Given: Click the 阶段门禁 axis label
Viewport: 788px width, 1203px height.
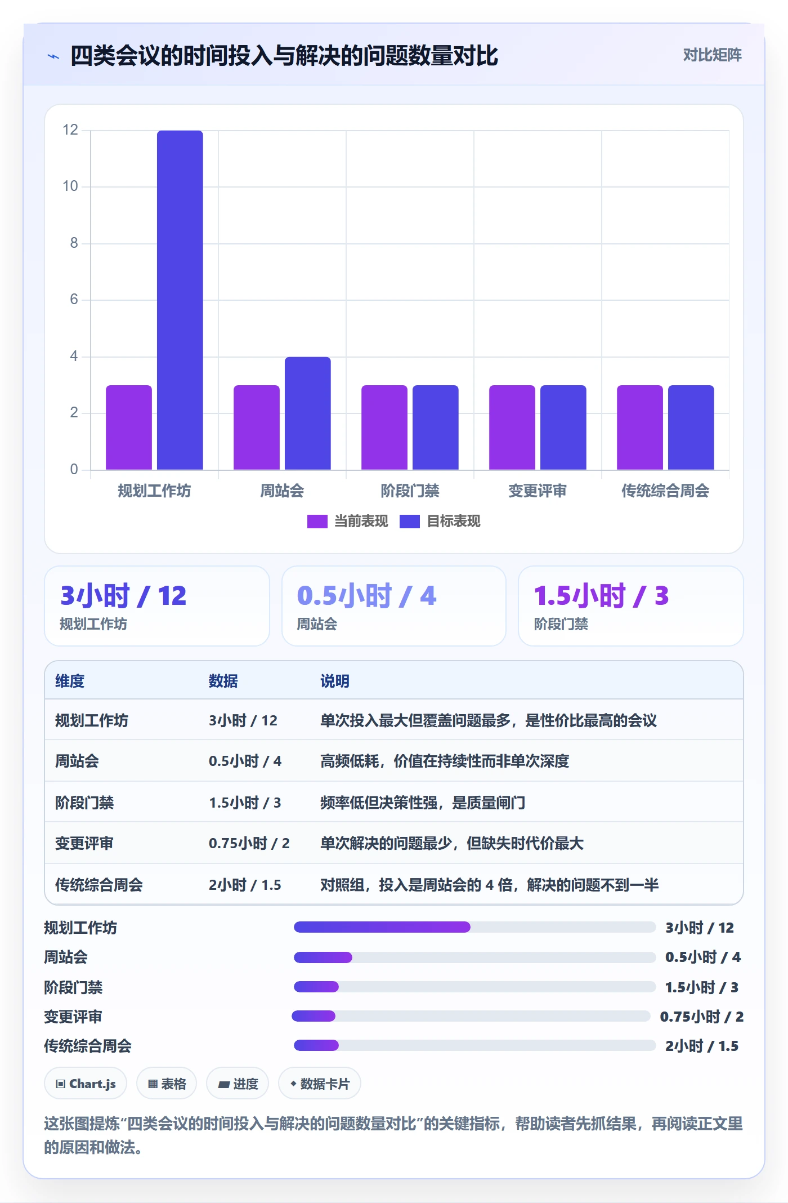Looking at the screenshot, I should 410,491.
